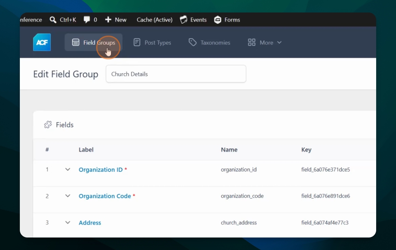396x250 pixels.
Task: Open the Forms hexagon icon
Action: (218, 20)
